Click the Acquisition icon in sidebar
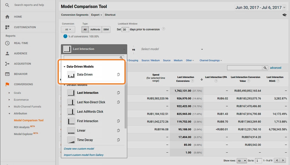This screenshot has height=165, width=290. tap(7, 64)
